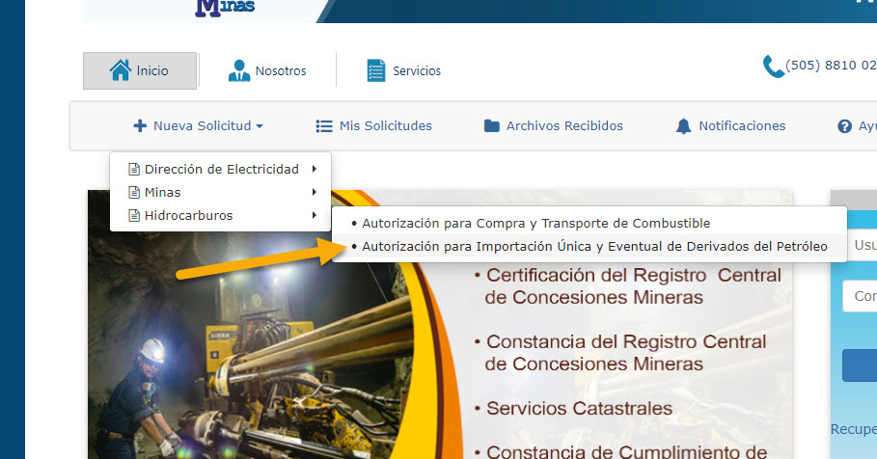Click the blue login button
The image size is (877, 459).
860,365
